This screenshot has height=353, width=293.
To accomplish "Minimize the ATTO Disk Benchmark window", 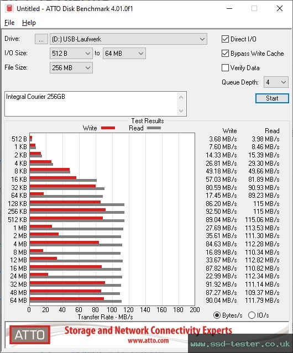I will (229, 8).
